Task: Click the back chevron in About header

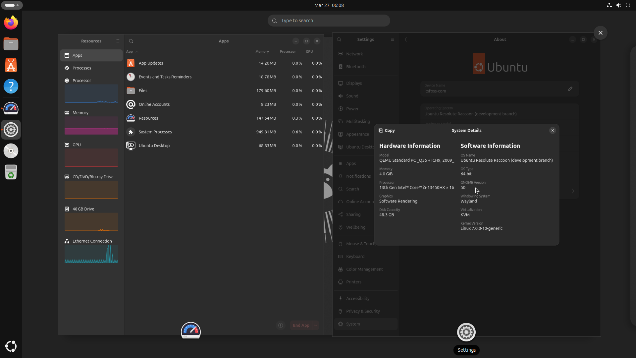Action: pos(406,39)
